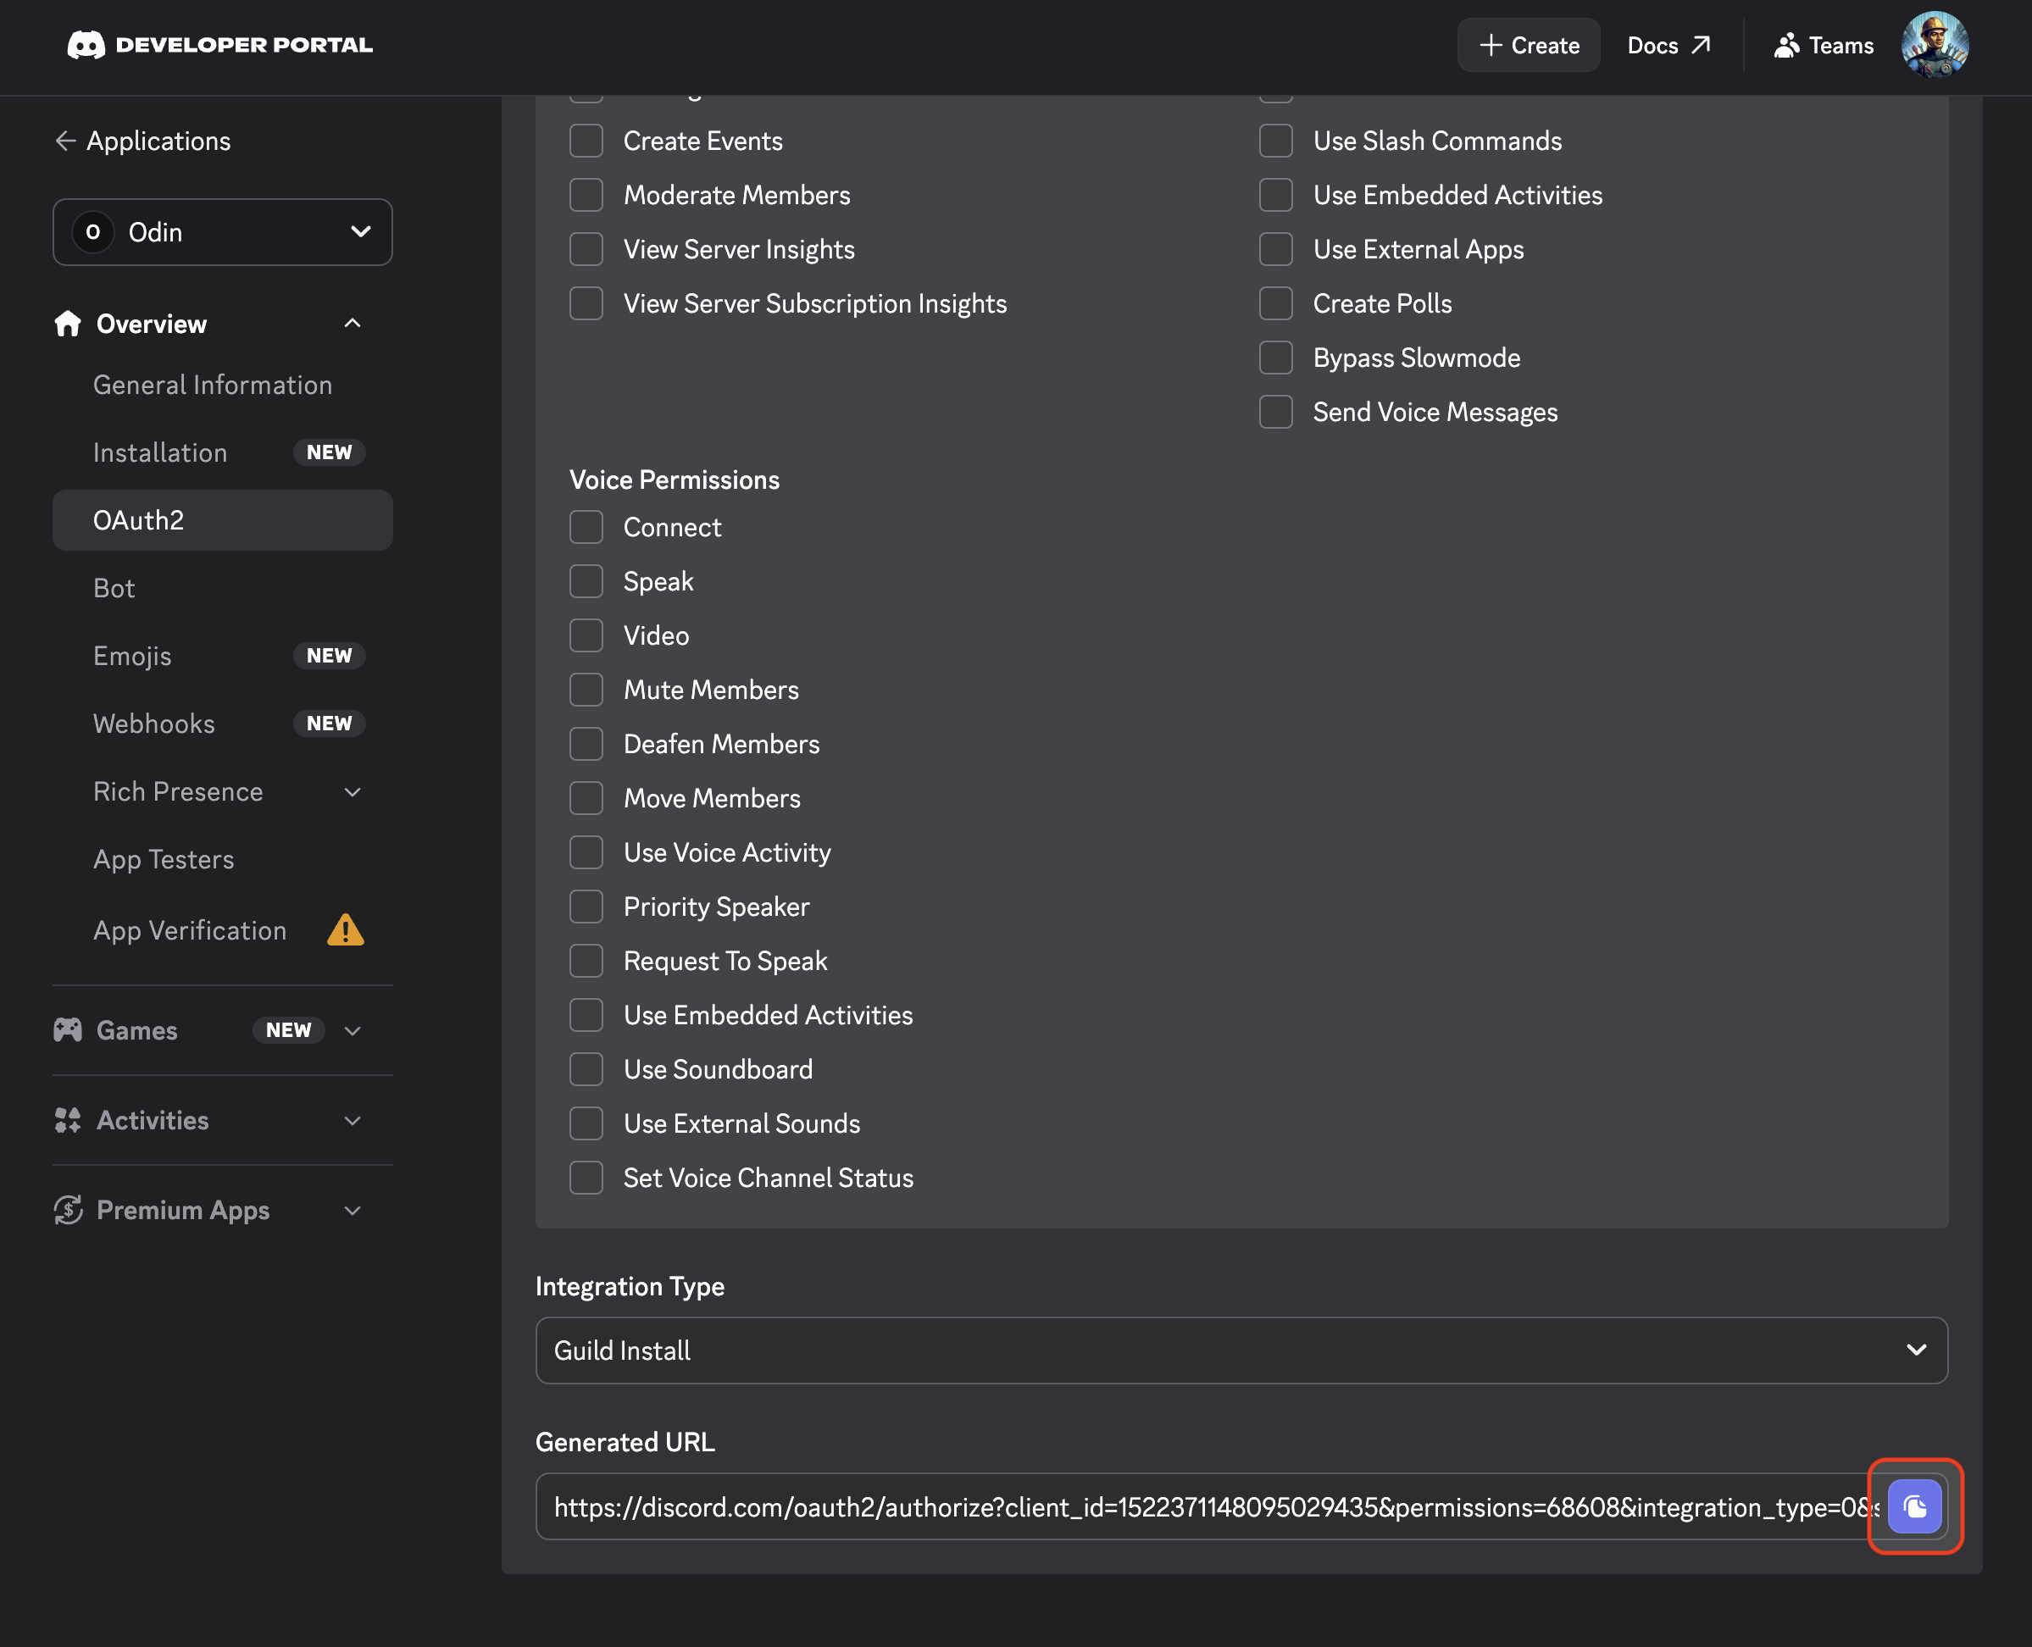Screen dimensions: 2032x1647
Task: Tick Use Embedded Activities above Use External Apps
Action: point(1276,196)
